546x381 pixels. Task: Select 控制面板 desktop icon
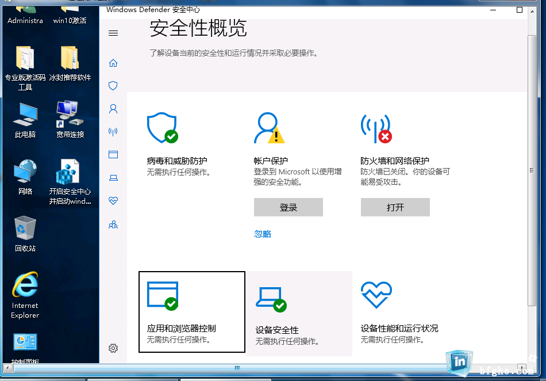click(25, 348)
